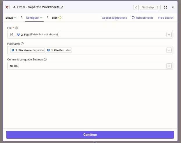Collapse the step editor panel

click(x=166, y=7)
